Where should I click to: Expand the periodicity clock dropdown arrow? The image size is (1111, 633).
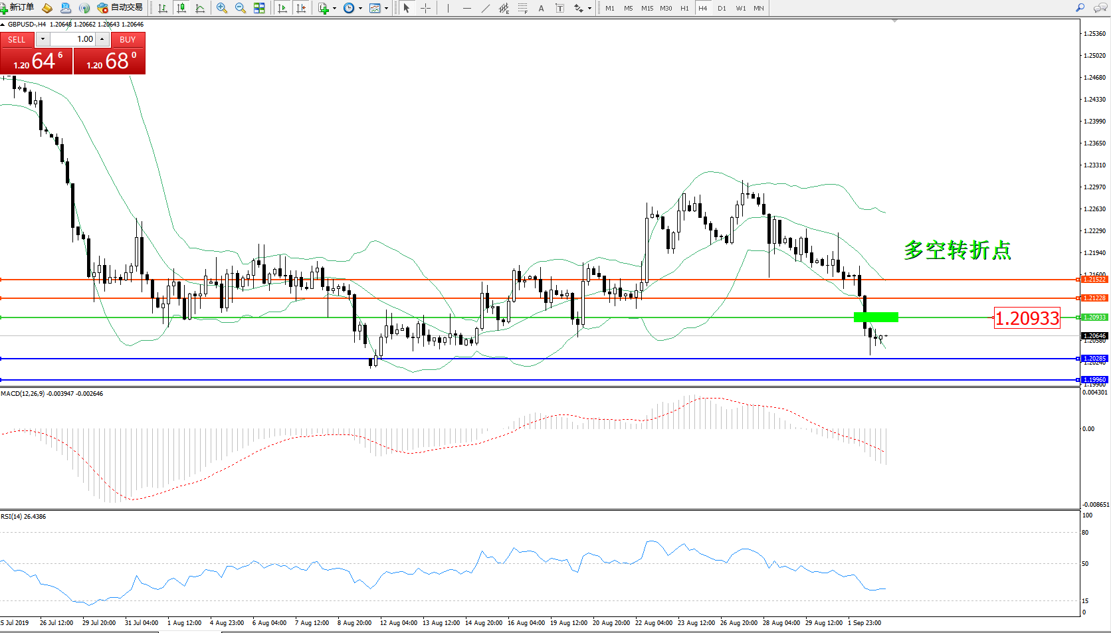pyautogui.click(x=360, y=9)
